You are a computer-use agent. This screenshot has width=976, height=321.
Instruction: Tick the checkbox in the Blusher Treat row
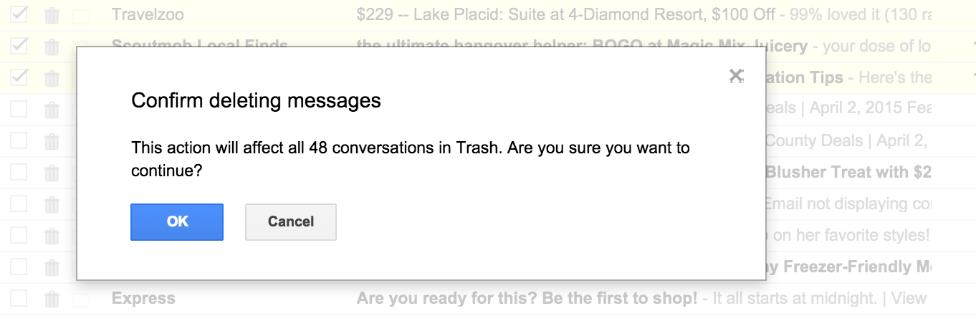click(x=19, y=172)
